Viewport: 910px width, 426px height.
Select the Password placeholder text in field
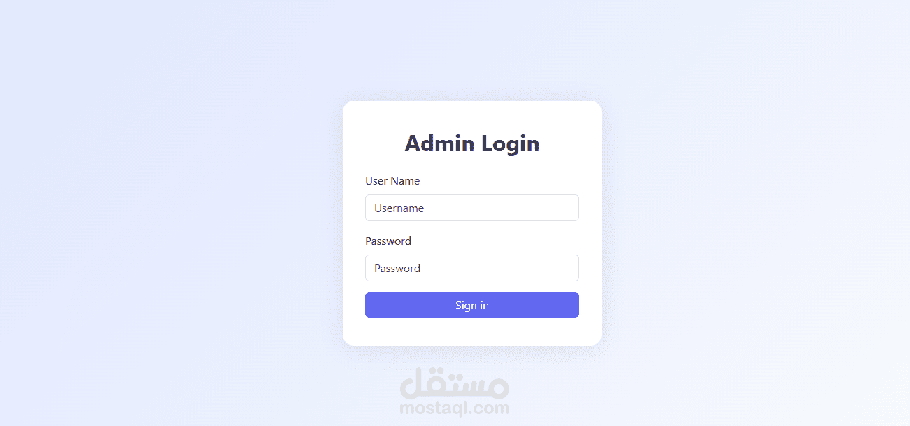pos(397,268)
